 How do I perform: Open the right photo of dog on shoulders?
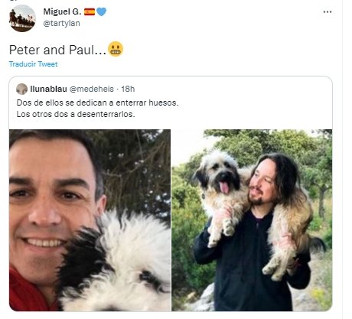click(252, 220)
